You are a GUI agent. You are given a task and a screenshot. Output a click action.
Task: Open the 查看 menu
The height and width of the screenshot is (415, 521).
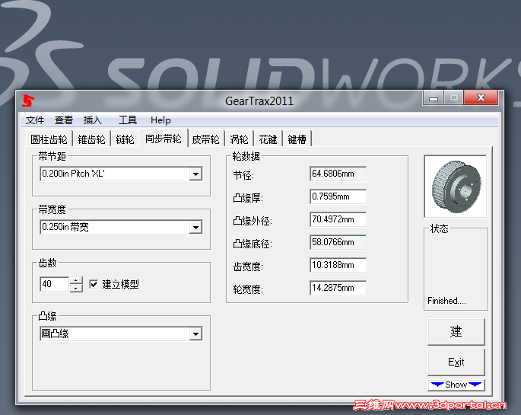(x=63, y=120)
